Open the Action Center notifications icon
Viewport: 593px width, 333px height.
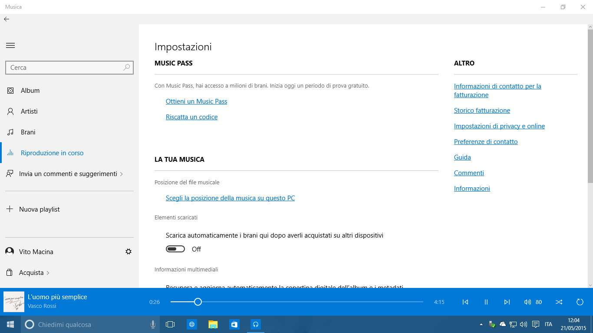click(536, 324)
